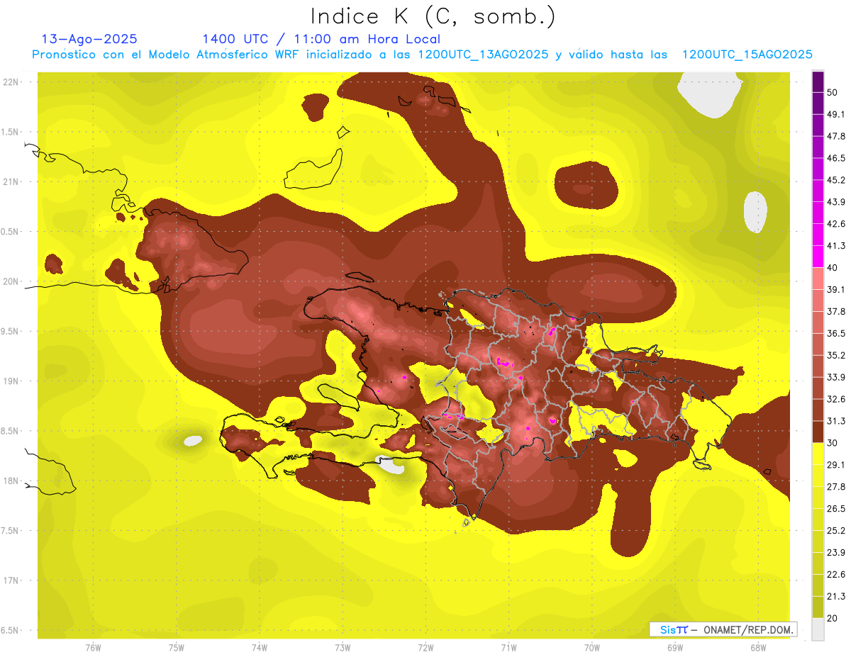The image size is (851, 657).
Task: Click the '1400 UTC / 11:00 am Hora Local' label
Action: pos(321,39)
